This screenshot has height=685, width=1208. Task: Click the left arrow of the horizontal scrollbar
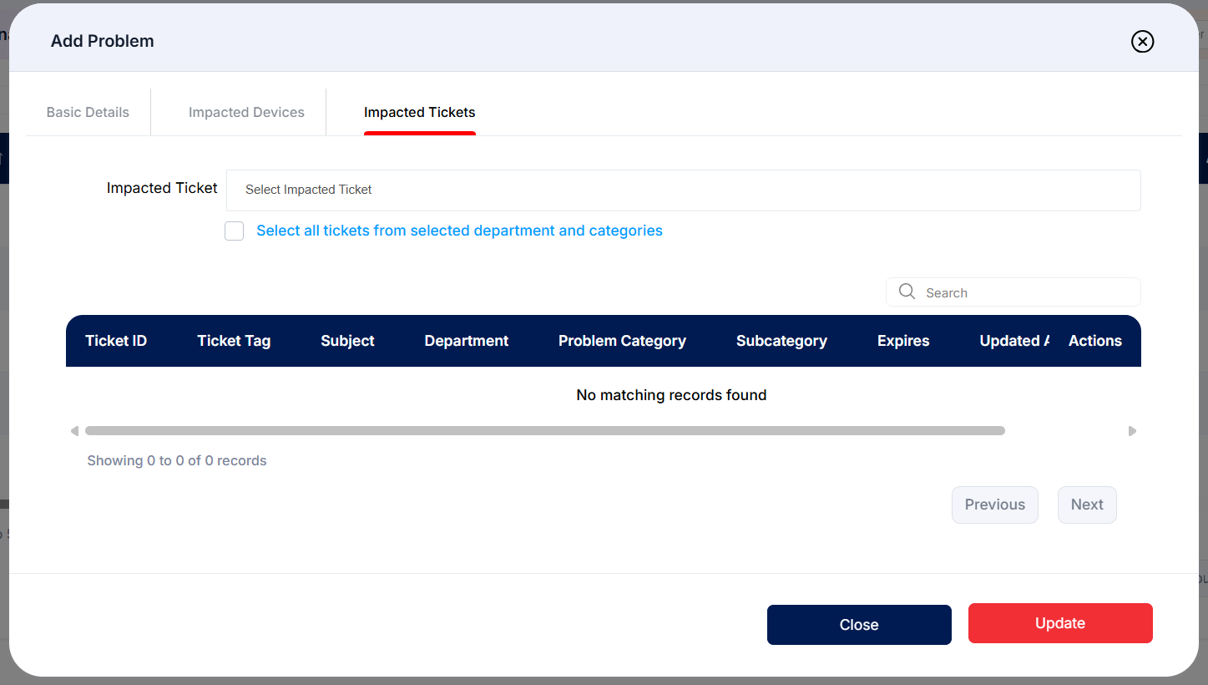tap(74, 431)
